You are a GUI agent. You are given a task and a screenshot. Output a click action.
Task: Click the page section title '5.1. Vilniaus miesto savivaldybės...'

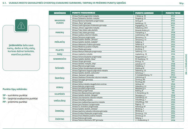pos(64,3)
